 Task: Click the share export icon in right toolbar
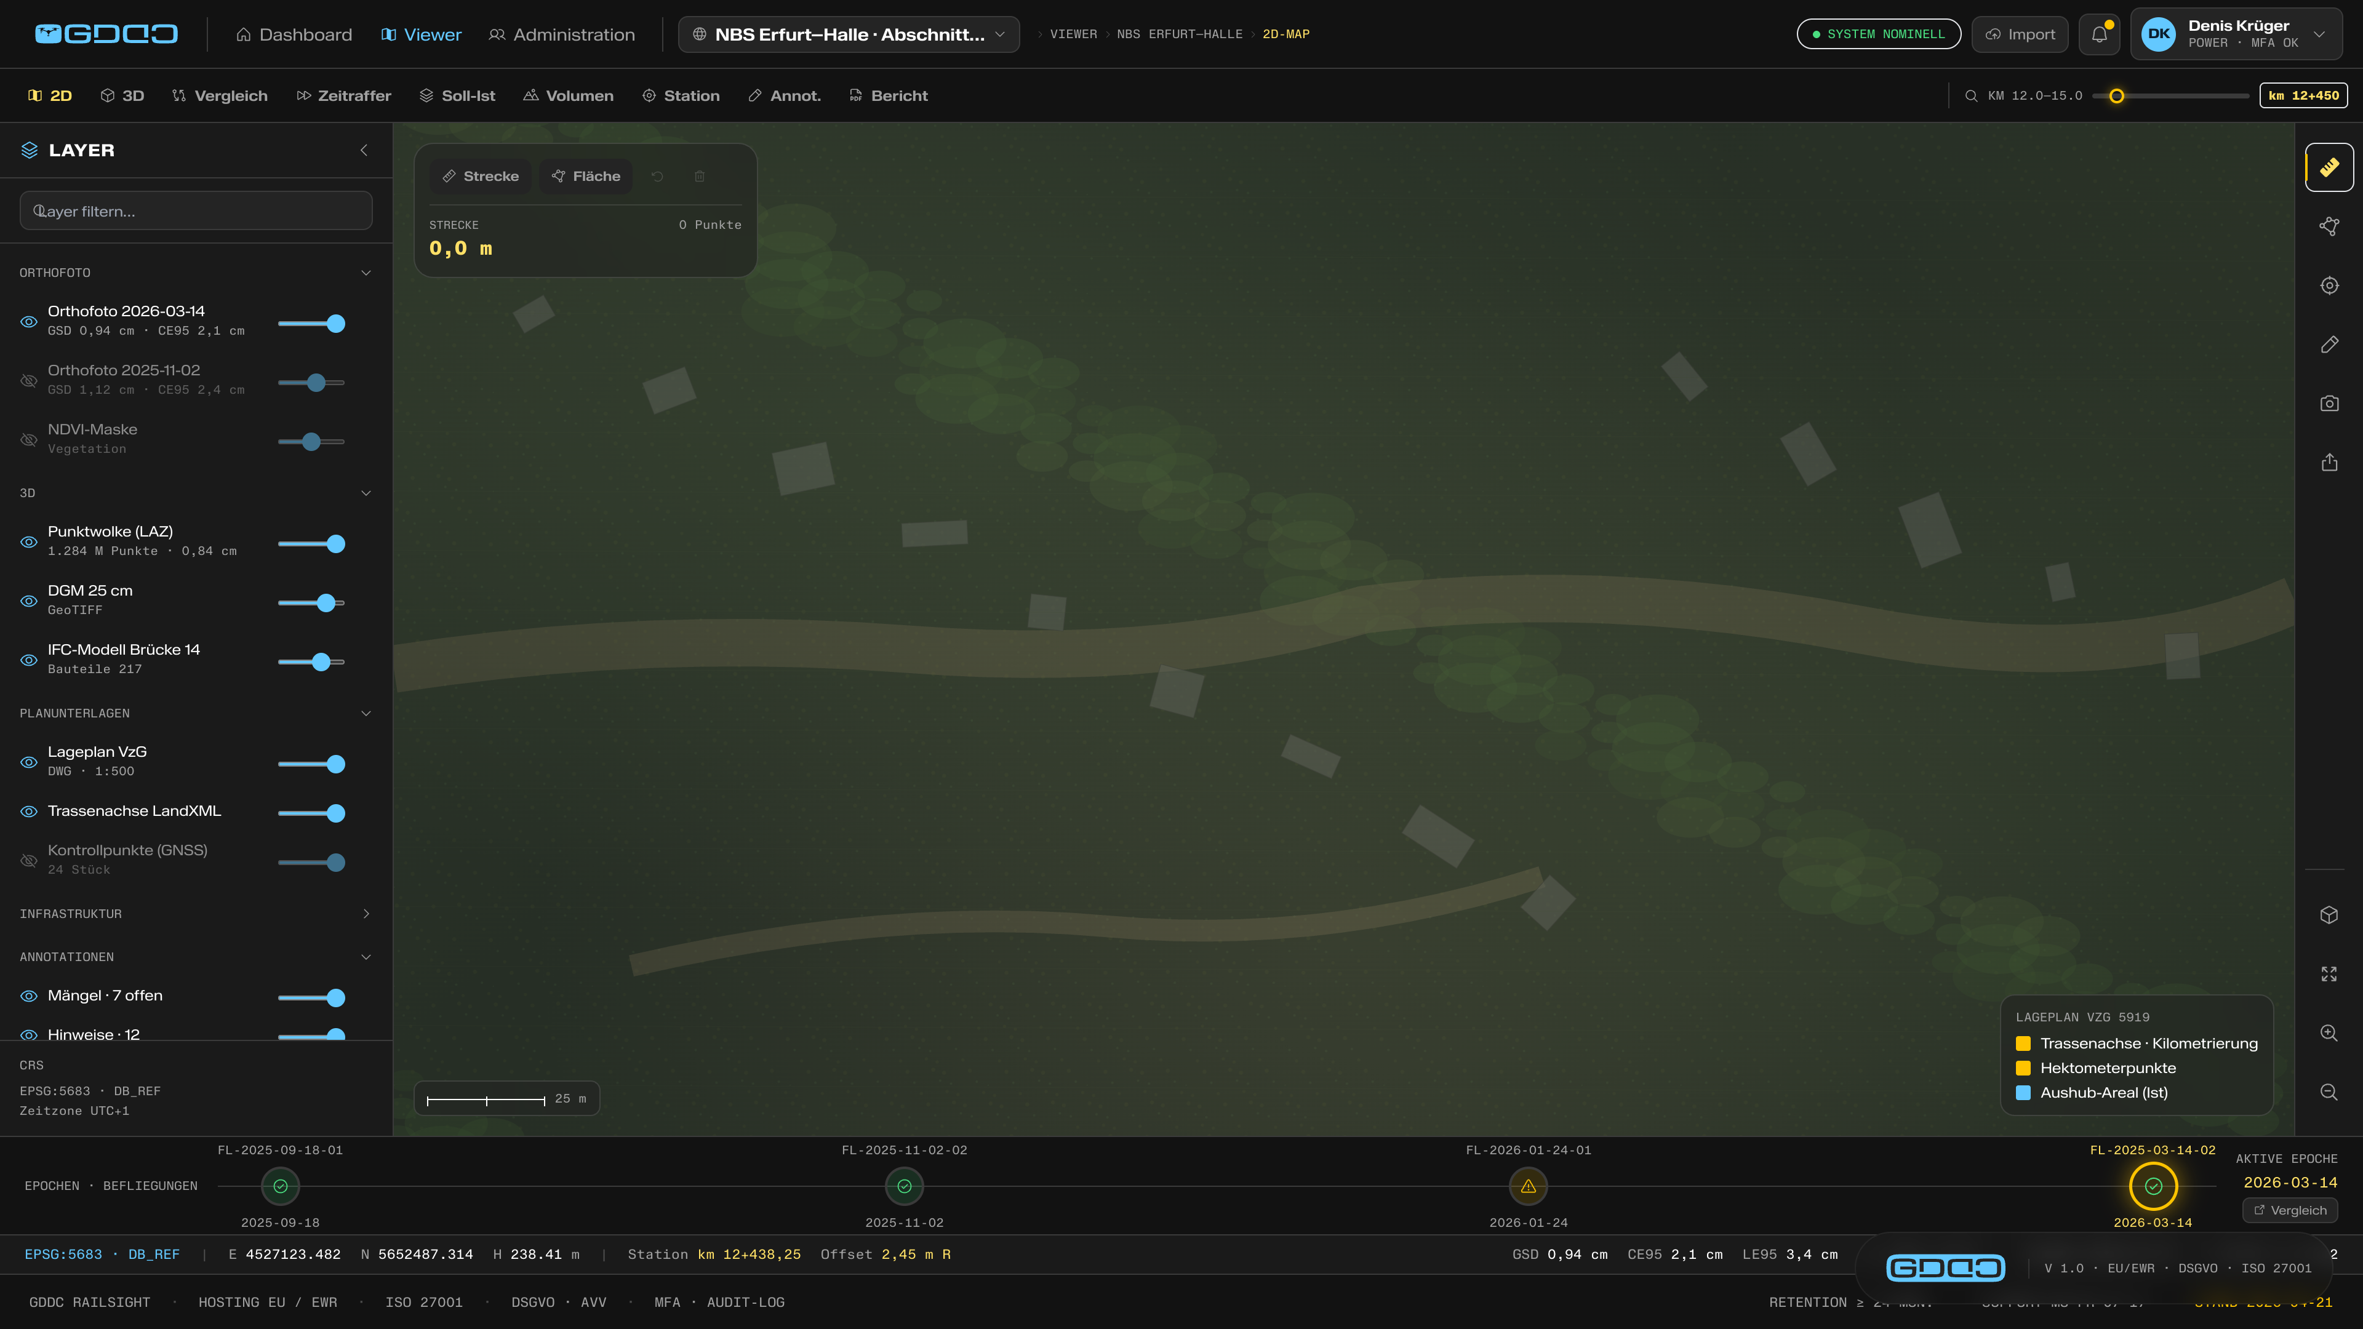click(x=2329, y=462)
